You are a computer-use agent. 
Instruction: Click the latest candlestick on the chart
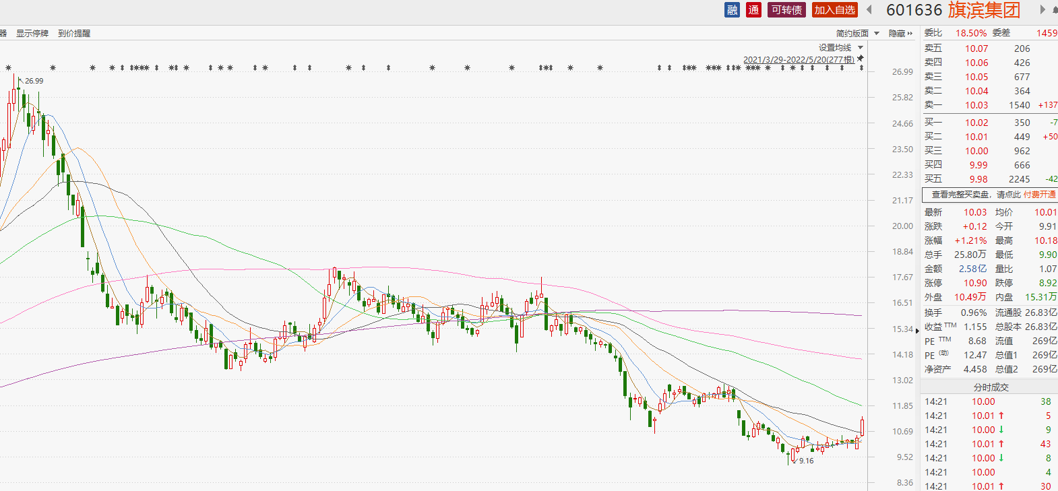[x=862, y=426]
